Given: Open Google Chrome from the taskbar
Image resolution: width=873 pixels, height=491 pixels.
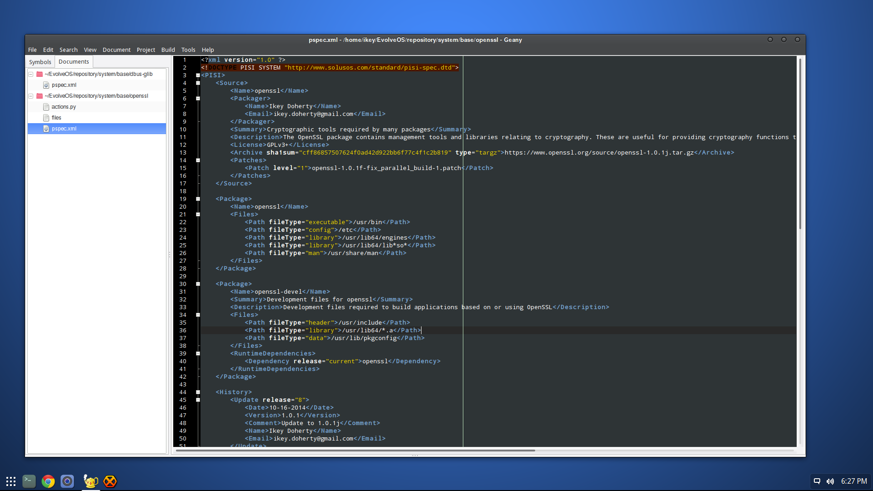Looking at the screenshot, I should tap(48, 481).
